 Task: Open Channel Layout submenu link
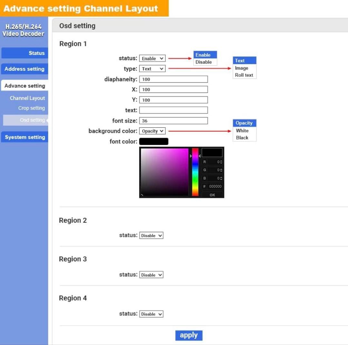[x=27, y=98]
